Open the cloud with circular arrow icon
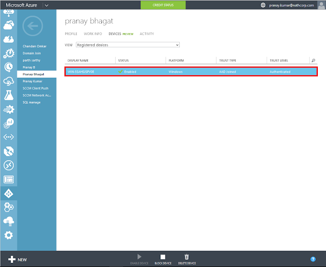The width and height of the screenshot is (326, 267). [9, 81]
